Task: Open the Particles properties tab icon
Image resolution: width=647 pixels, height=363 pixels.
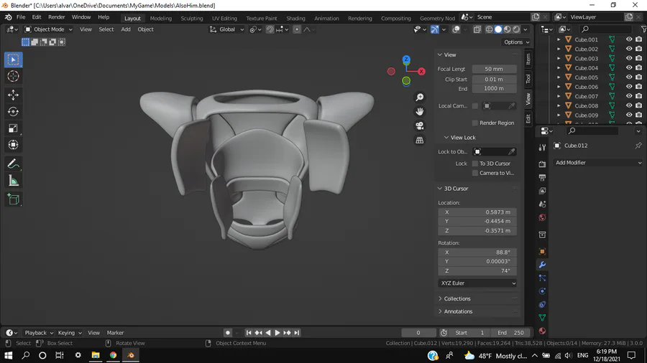Action: (542, 278)
